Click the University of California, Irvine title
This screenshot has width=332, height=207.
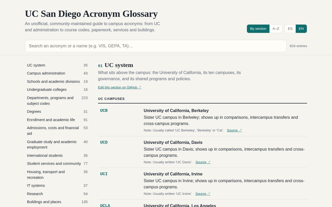click(x=173, y=174)
